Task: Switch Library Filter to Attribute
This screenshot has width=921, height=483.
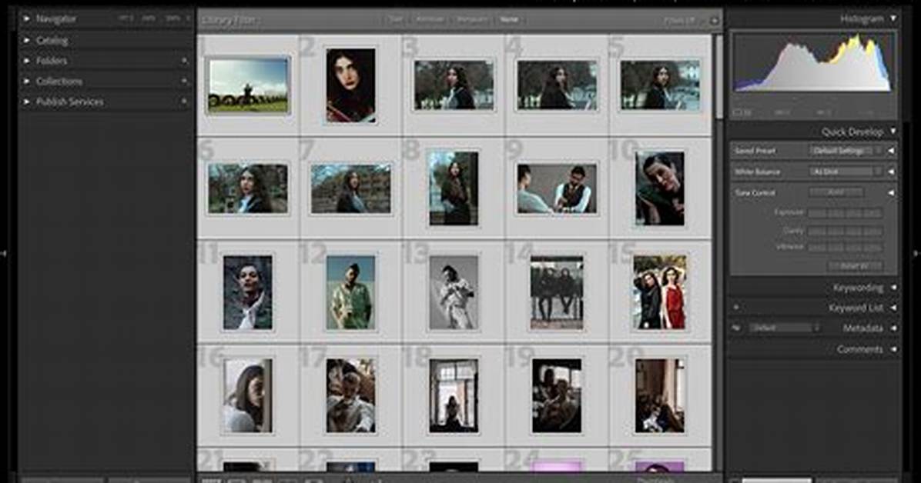Action: click(x=430, y=19)
